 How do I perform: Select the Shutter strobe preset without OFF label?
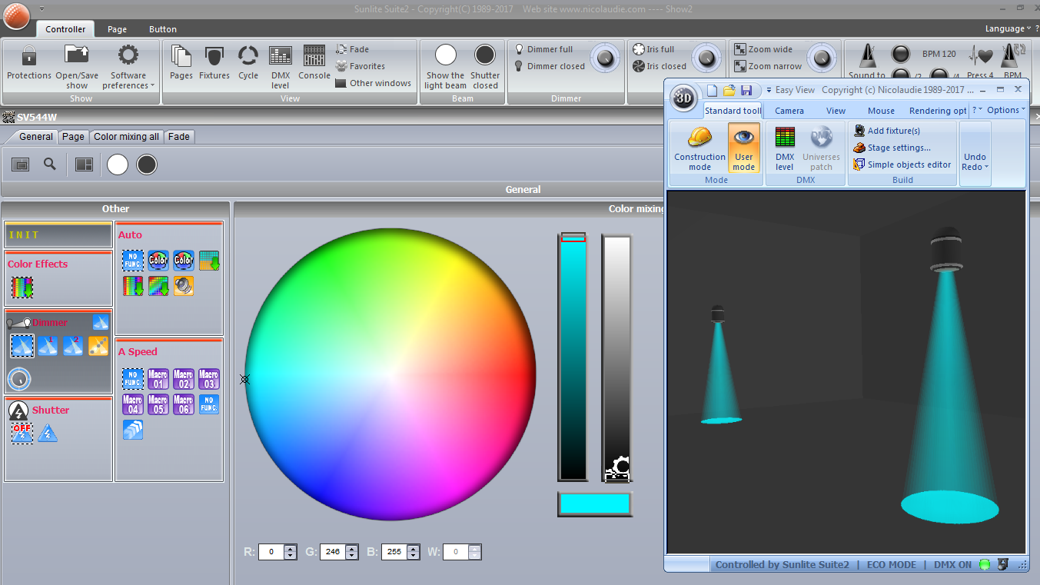[x=48, y=433]
